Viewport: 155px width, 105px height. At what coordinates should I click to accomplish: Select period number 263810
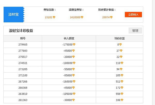click(x=23, y=94)
